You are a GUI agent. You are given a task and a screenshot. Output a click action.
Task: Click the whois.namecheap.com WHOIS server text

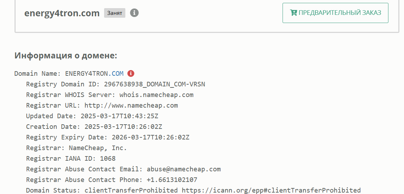click(157, 95)
